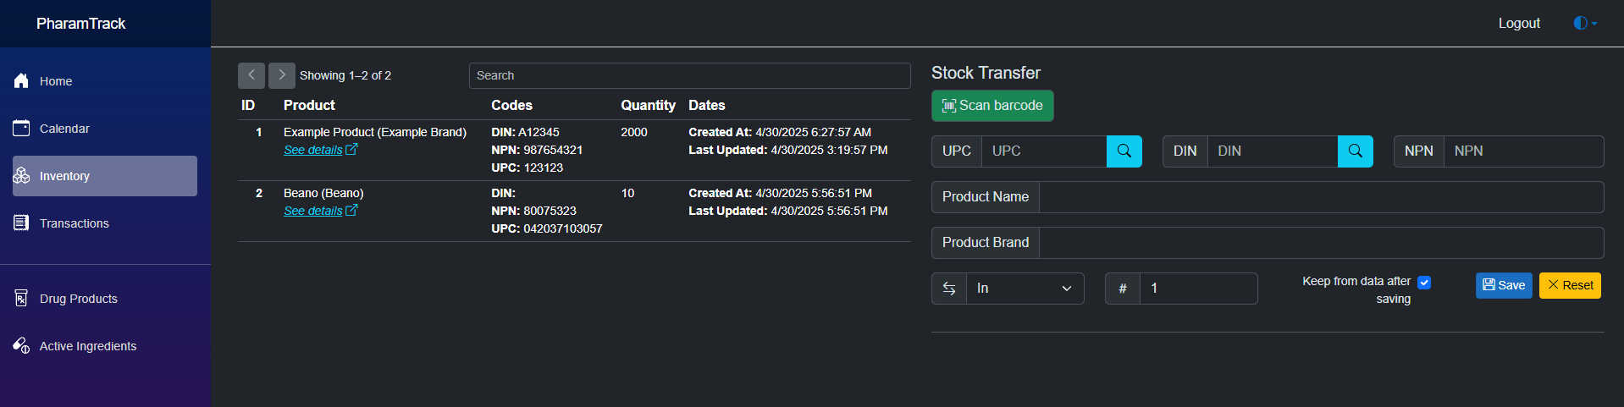
Task: Focus the inventory Search field
Action: pyautogui.click(x=689, y=75)
